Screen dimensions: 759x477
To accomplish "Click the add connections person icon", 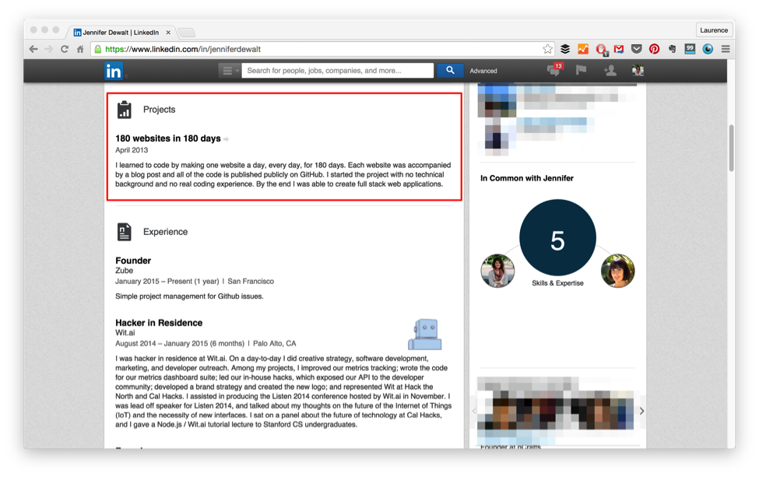I will click(610, 70).
